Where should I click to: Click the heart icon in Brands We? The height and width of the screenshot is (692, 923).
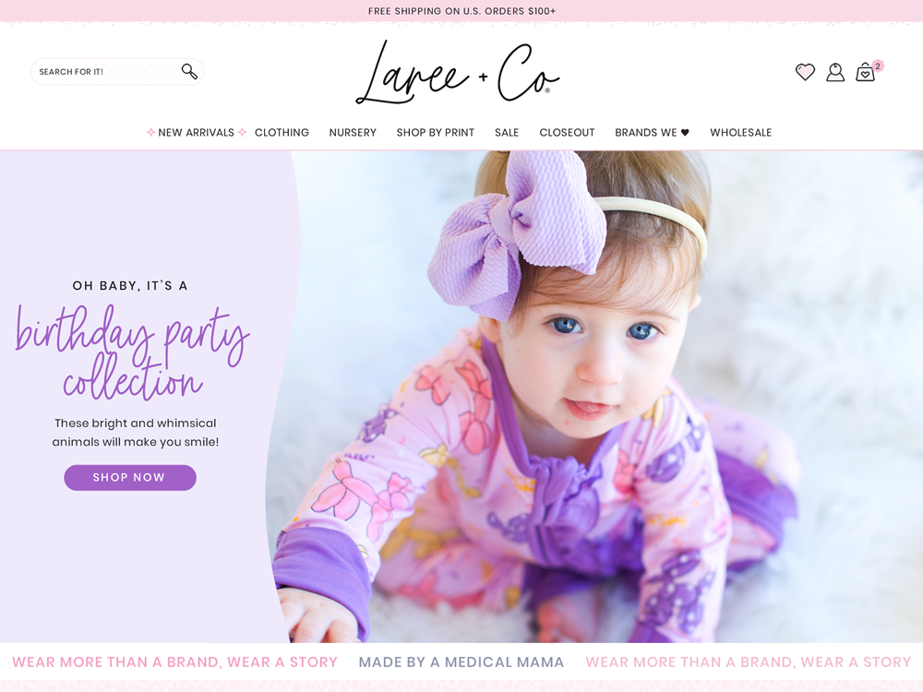[x=685, y=132]
